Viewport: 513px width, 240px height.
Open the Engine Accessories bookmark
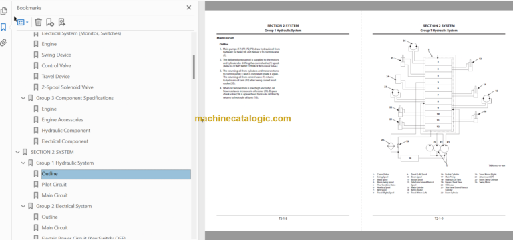[63, 120]
